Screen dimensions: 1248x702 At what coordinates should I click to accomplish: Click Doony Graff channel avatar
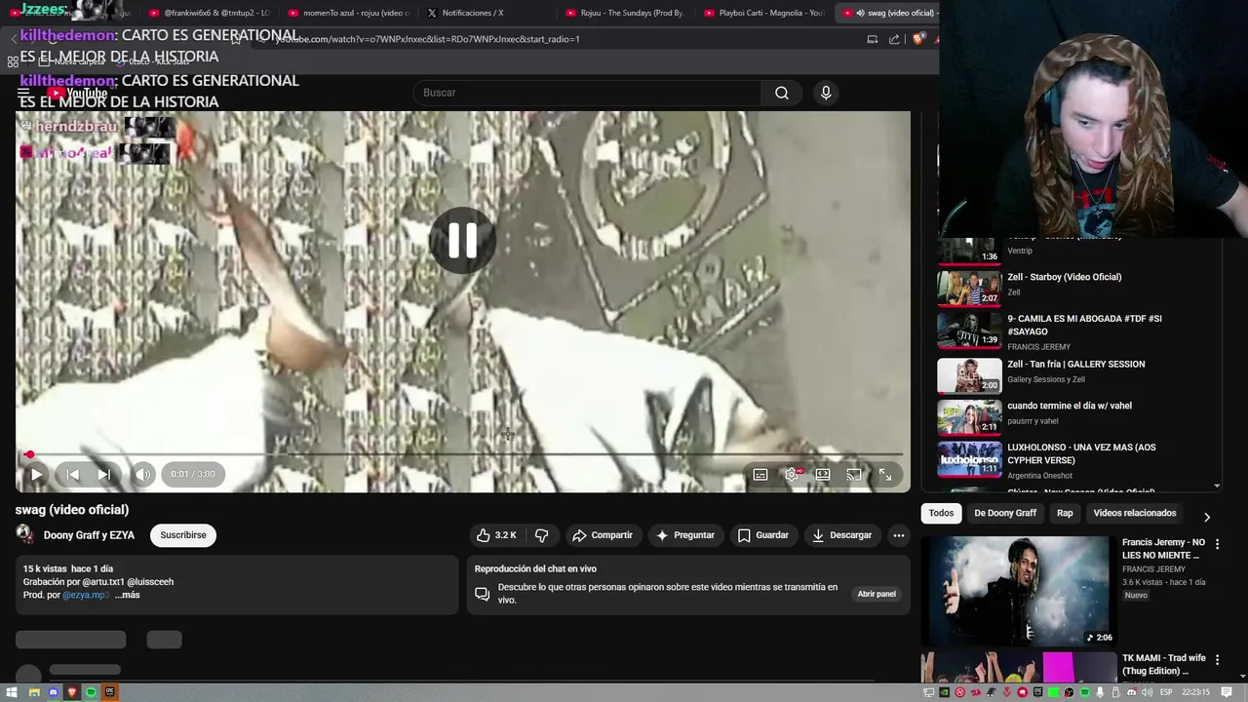coord(25,534)
